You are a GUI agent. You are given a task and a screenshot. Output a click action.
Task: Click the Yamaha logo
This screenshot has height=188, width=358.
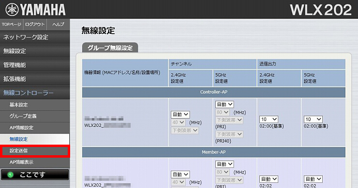pos(35,10)
